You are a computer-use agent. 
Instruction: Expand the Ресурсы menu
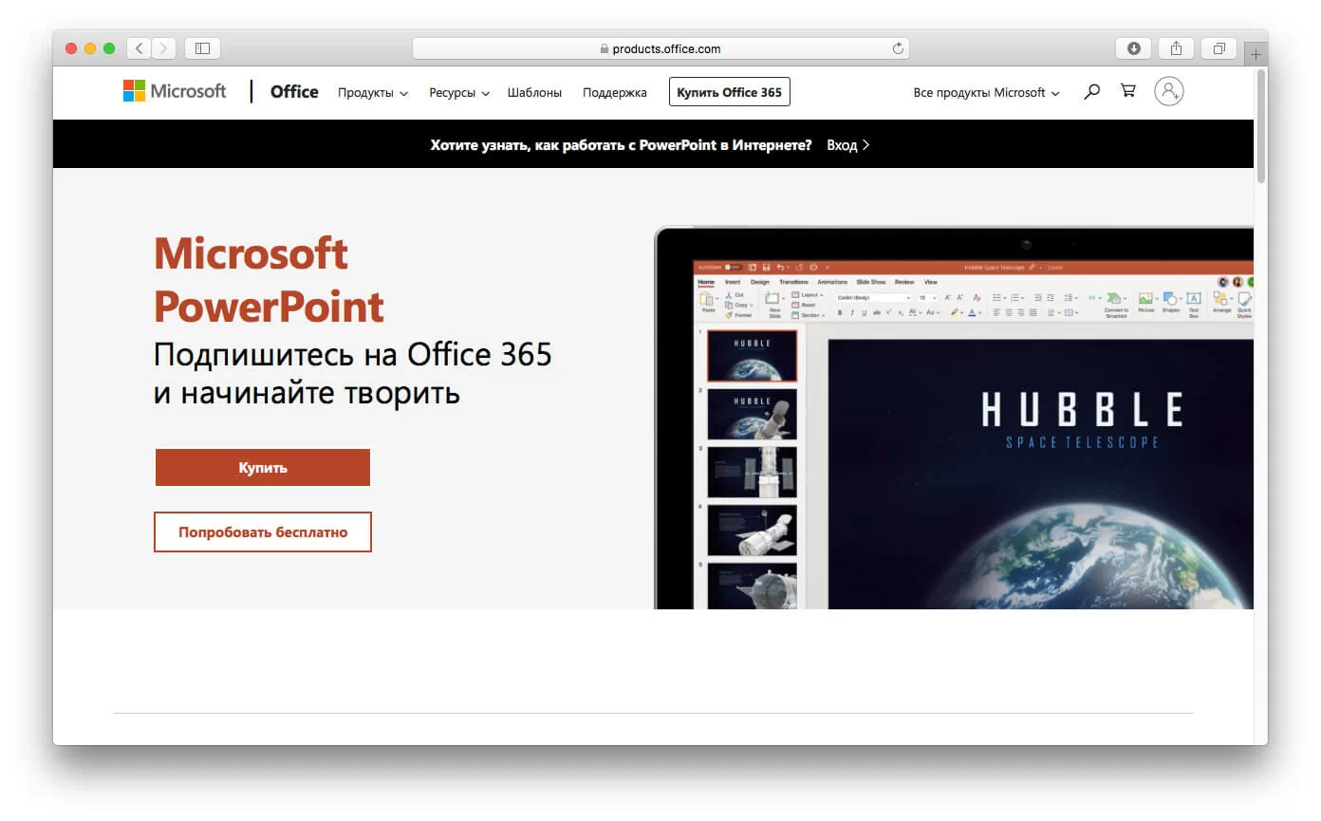[458, 92]
